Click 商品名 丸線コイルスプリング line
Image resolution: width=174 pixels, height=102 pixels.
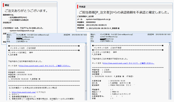click(x=111, y=94)
